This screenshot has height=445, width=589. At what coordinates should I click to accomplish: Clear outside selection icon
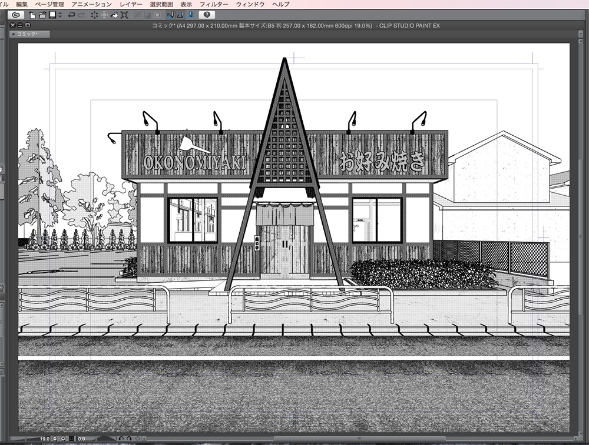point(104,15)
